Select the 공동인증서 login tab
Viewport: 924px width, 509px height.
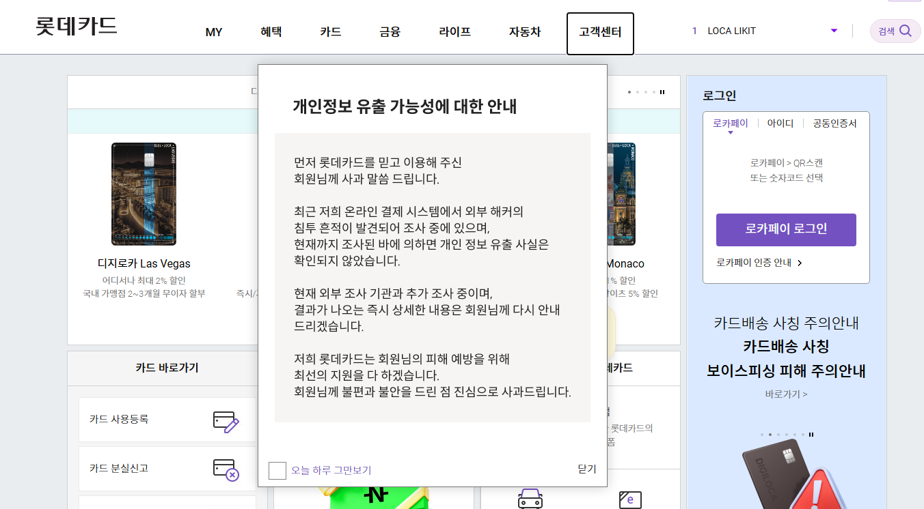click(834, 123)
